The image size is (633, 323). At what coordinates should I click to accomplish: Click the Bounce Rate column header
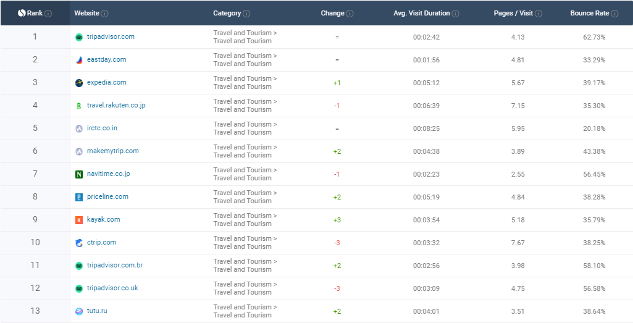click(590, 14)
